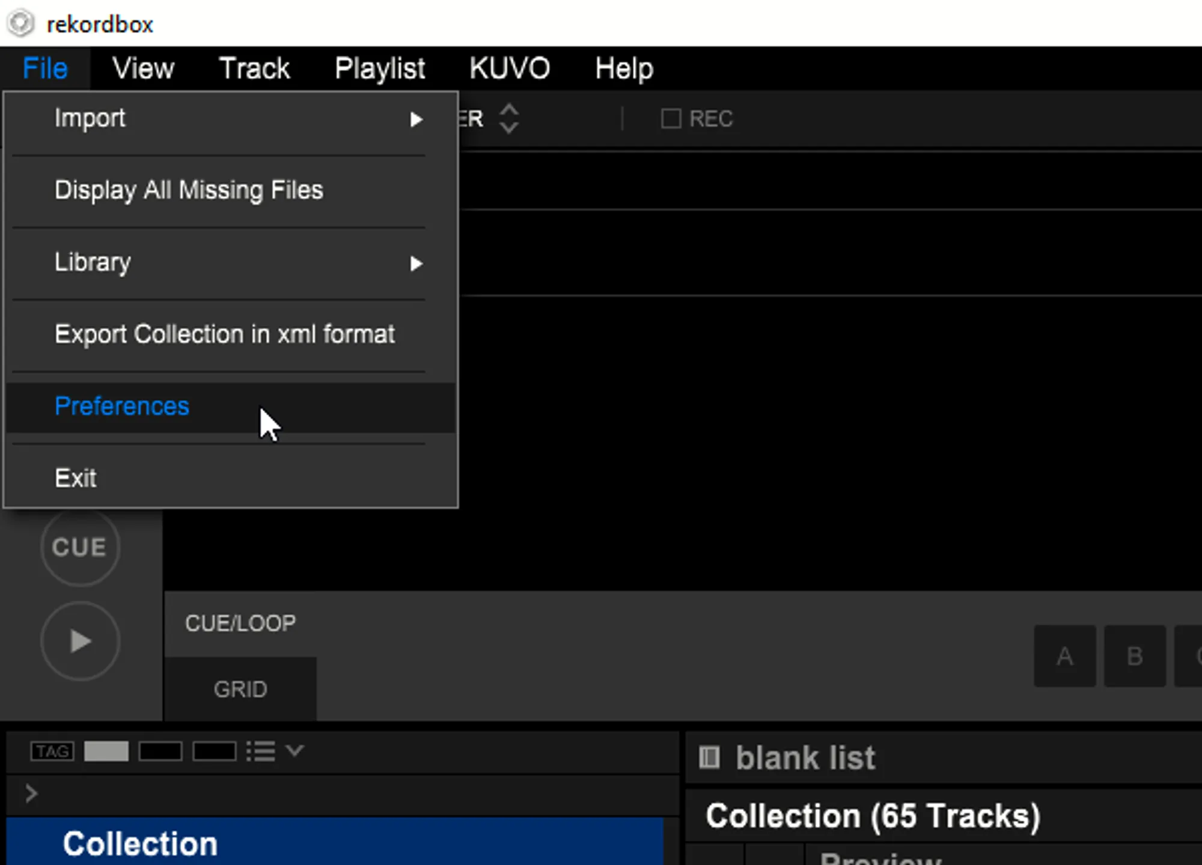This screenshot has height=865, width=1202.
Task: Choose Export Collection in xml format
Action: pos(224,335)
